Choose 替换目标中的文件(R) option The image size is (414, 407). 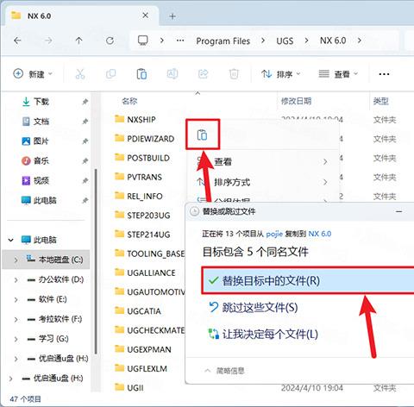[308, 280]
